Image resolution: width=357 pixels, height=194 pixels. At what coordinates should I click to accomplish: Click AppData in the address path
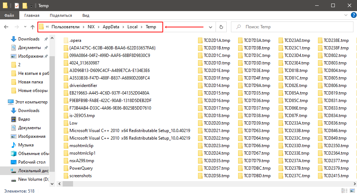(111, 27)
